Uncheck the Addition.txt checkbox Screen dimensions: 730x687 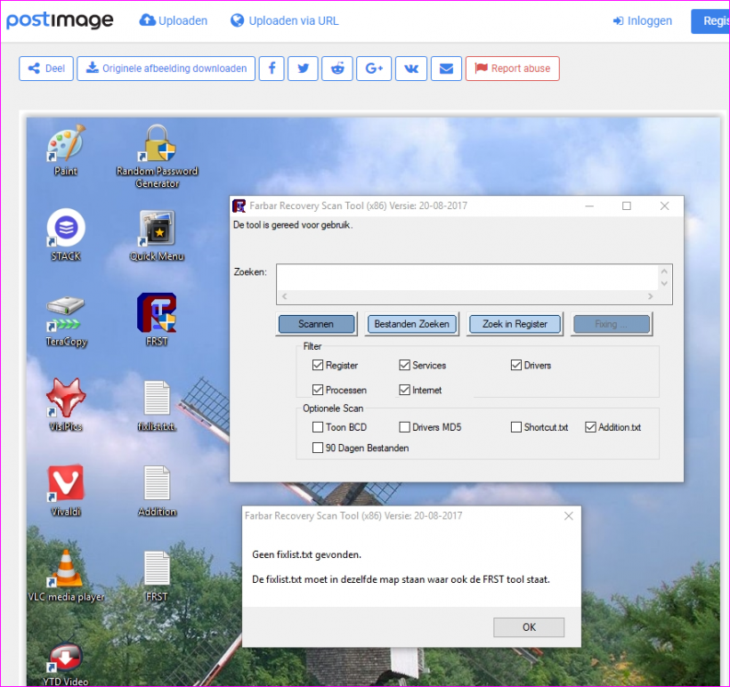tap(590, 427)
